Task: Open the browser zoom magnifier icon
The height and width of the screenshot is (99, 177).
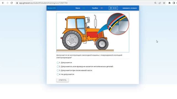Action: pos(155,3)
